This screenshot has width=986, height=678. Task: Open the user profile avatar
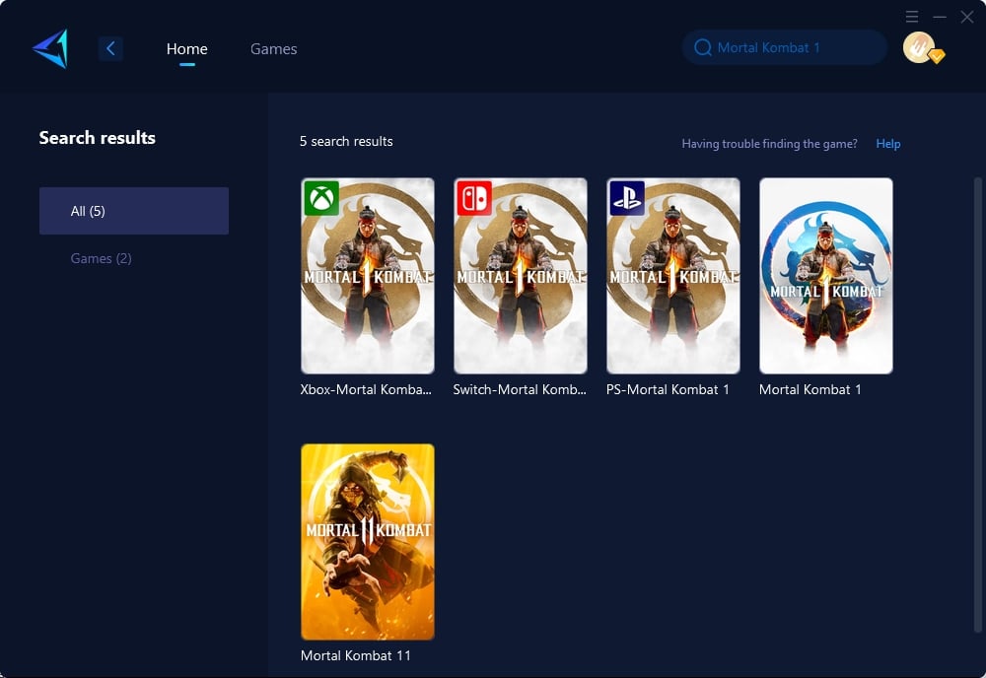pyautogui.click(x=919, y=47)
